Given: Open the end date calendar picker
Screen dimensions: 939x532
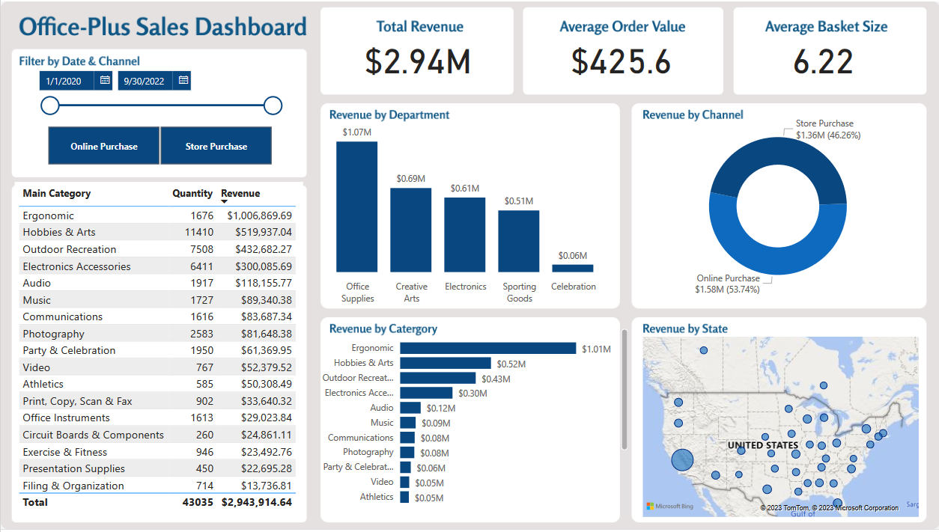Looking at the screenshot, I should [183, 80].
